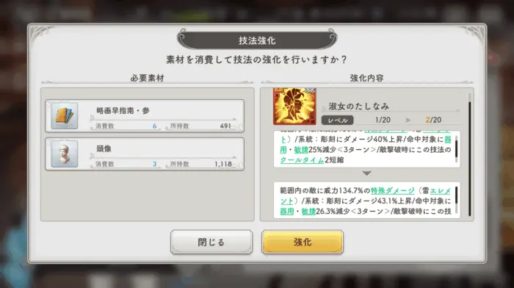Click the 技法強化 title banner
The height and width of the screenshot is (288, 514).
tap(257, 40)
